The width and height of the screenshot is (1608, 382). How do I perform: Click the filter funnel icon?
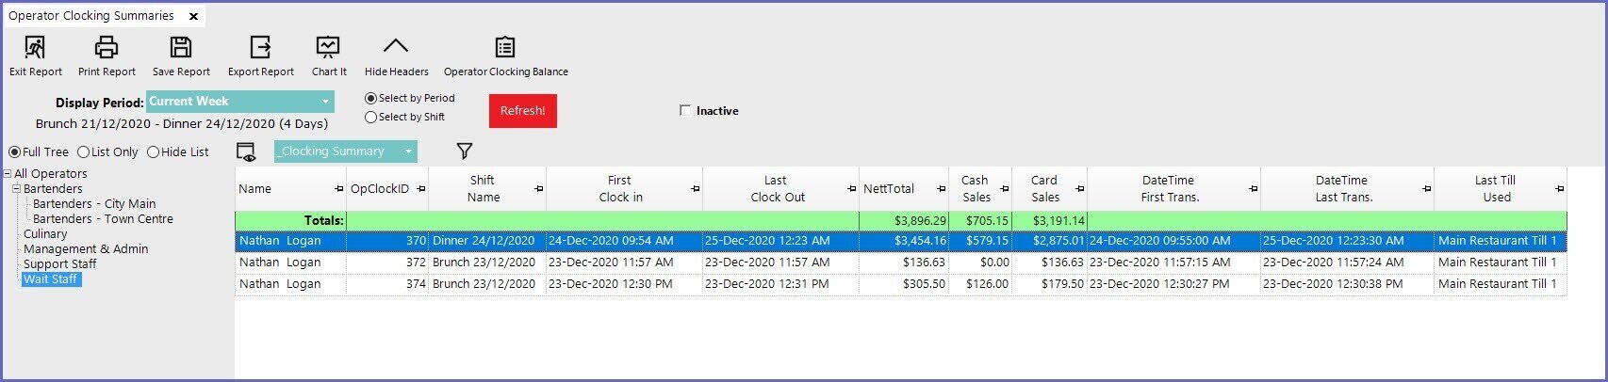coord(464,151)
